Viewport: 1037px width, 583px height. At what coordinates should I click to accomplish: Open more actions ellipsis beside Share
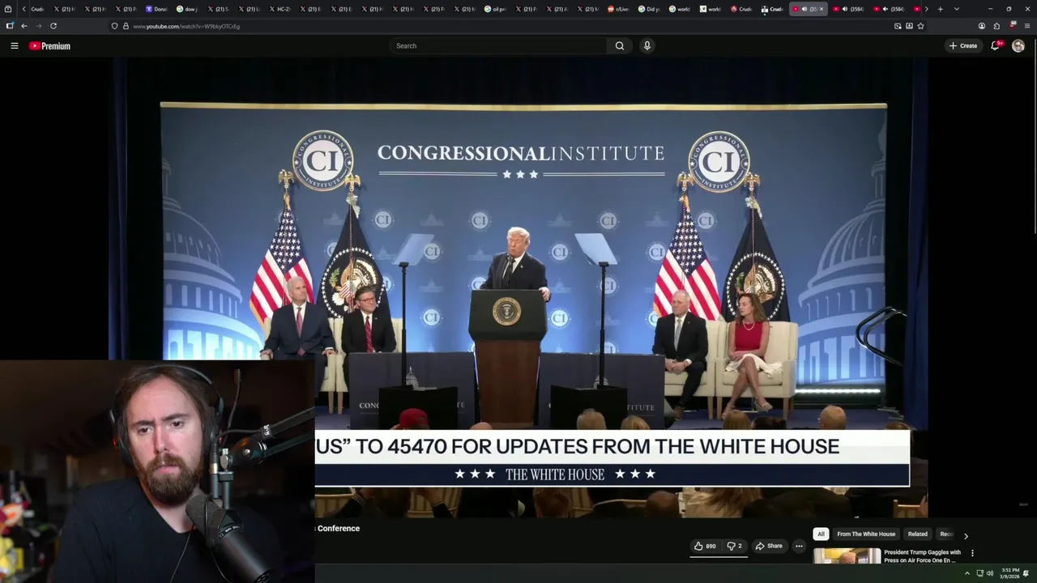pos(799,546)
